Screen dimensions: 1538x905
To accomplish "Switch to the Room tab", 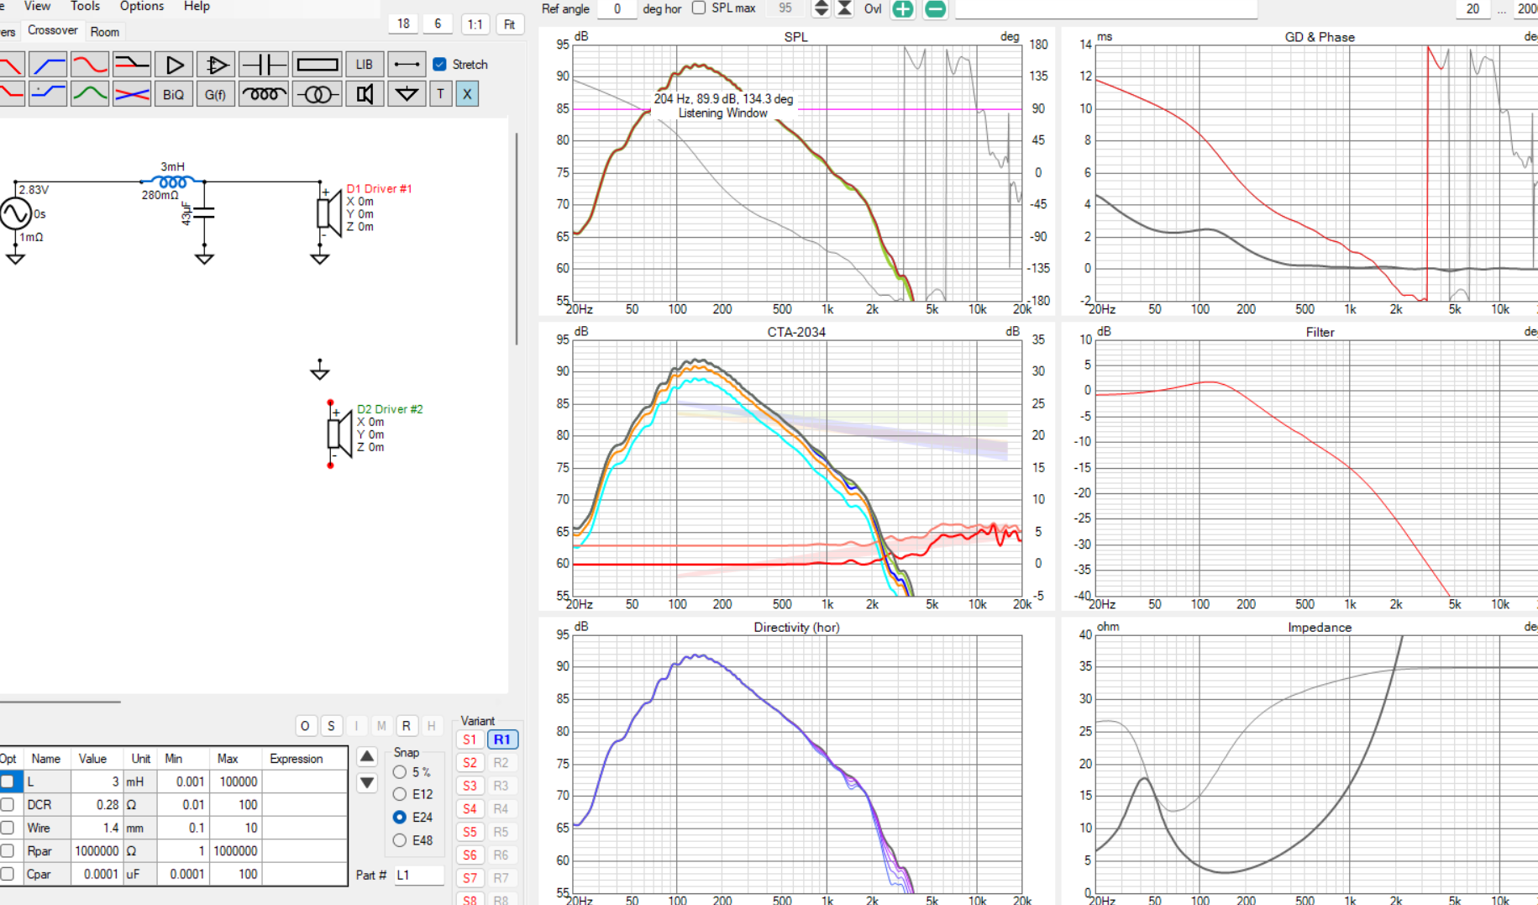I will pyautogui.click(x=105, y=32).
